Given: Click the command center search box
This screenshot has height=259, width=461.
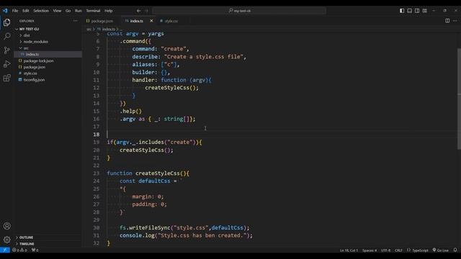Looking at the screenshot, I should pyautogui.click(x=239, y=11).
